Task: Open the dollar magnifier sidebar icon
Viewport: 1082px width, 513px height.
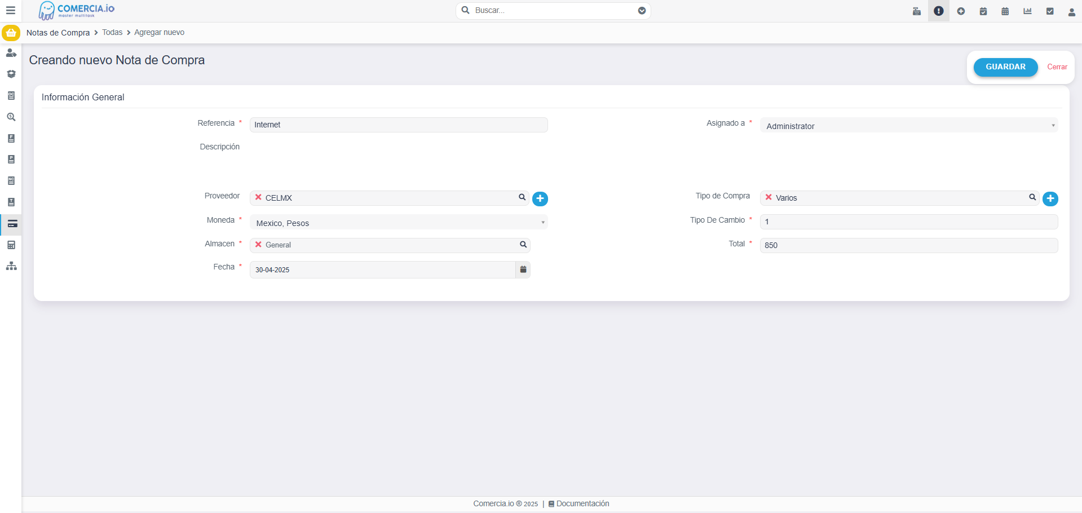Action: [x=11, y=117]
